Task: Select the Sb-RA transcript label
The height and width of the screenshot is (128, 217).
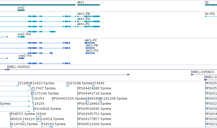Action: coord(210,14)
